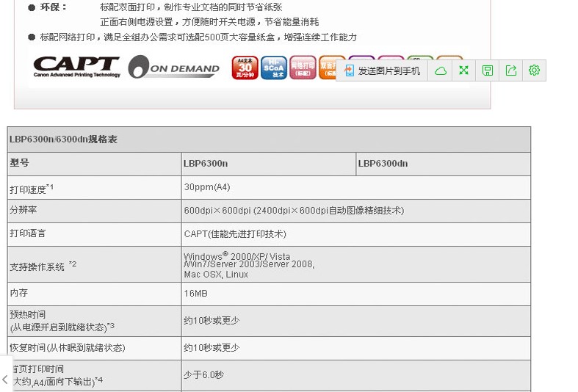
Task: Select the 支持操作系统 row label
Action: click(x=43, y=266)
